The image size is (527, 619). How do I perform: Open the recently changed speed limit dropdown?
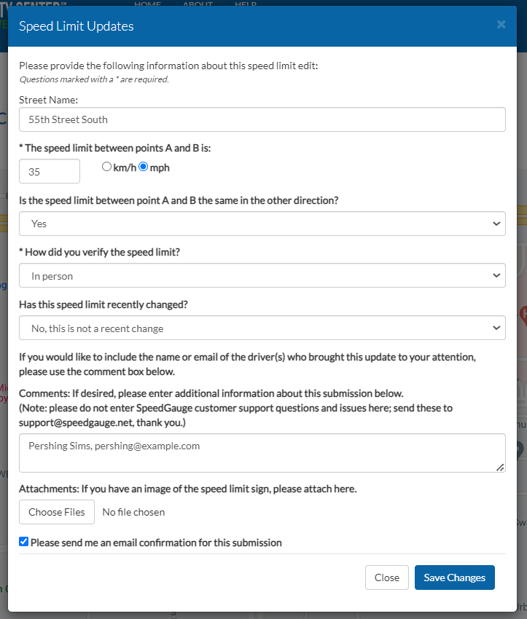click(x=262, y=328)
